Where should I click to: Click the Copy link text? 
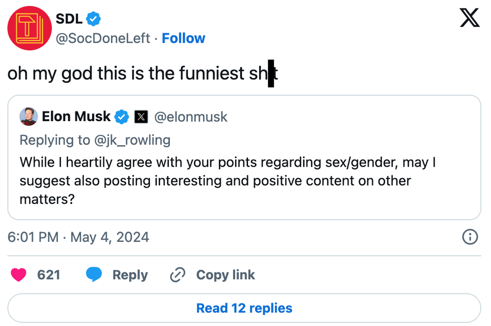(225, 275)
